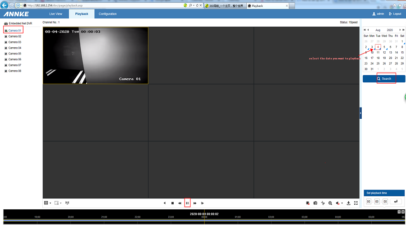Image resolution: width=406 pixels, height=225 pixels.
Task: Go back with browser back arrow
Action: coord(4,5)
